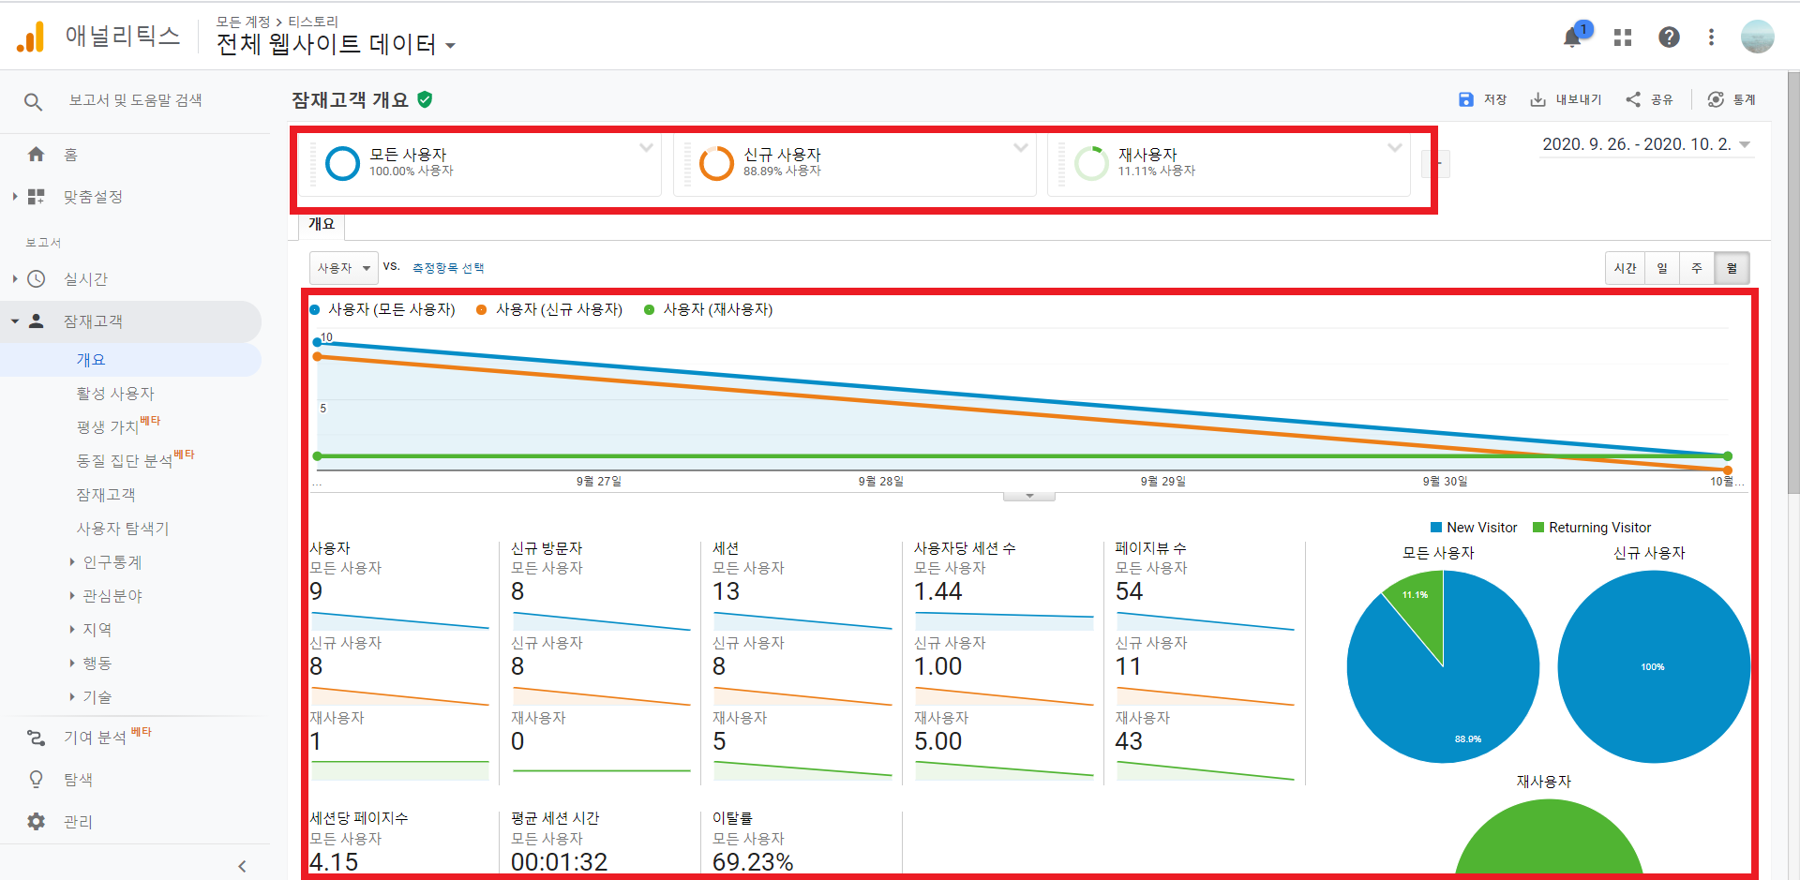Switch the chart interval to 월
Image resolution: width=1800 pixels, height=880 pixels.
[1732, 268]
